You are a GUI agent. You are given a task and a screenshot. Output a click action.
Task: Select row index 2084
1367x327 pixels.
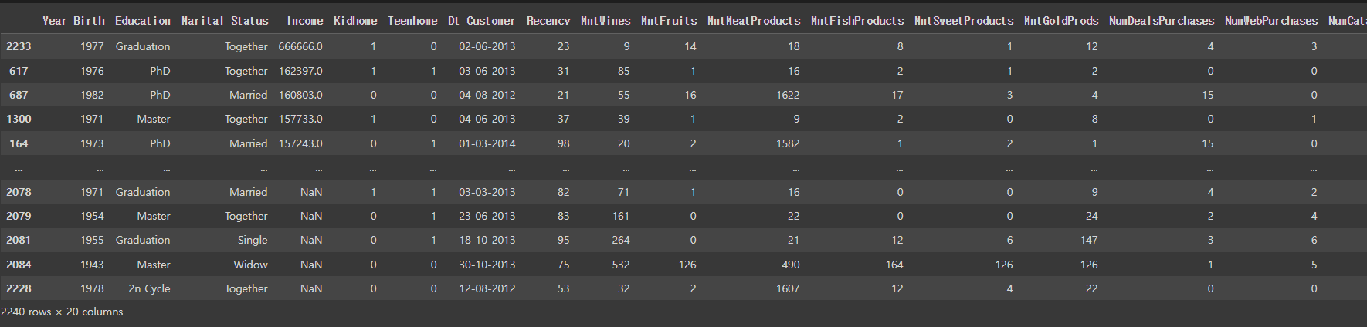point(19,265)
